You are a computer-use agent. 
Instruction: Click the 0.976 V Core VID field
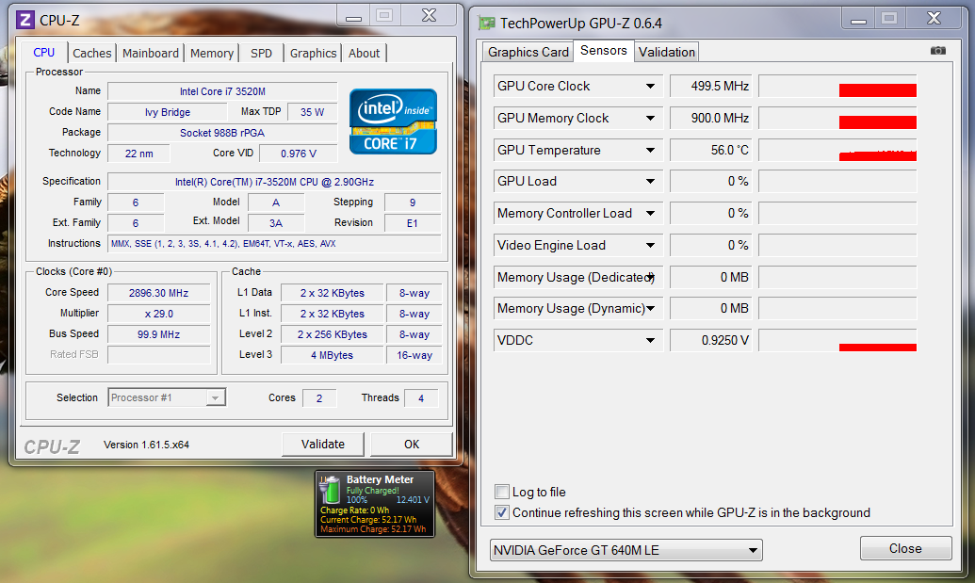pos(299,153)
